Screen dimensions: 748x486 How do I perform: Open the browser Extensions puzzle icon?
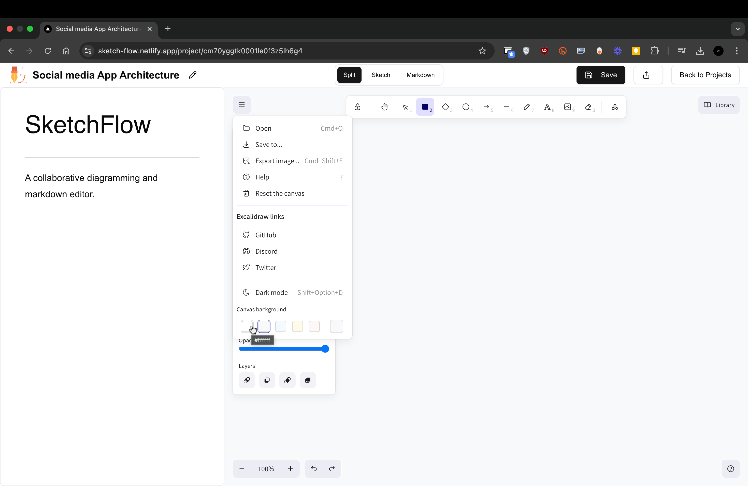(x=655, y=51)
